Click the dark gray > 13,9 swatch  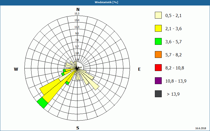[158, 94]
